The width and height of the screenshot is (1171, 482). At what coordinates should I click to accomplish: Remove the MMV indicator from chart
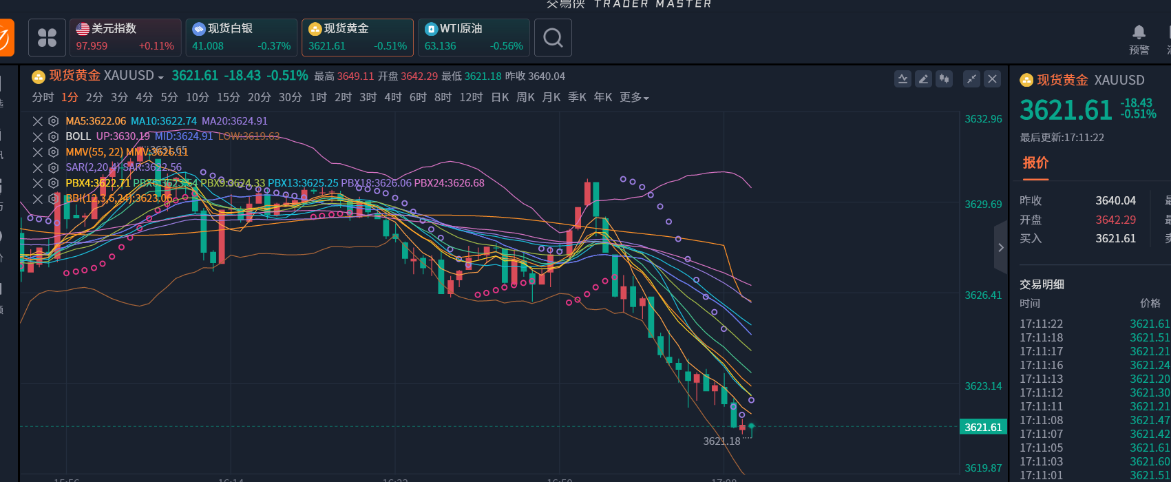coord(38,152)
